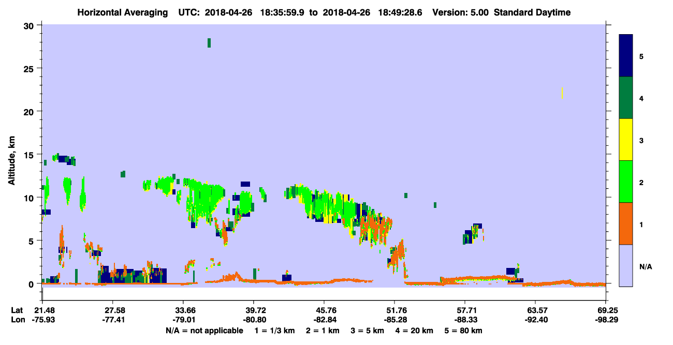The width and height of the screenshot is (673, 345).
Task: Click the latitude value 45.76
Action: pyautogui.click(x=324, y=310)
